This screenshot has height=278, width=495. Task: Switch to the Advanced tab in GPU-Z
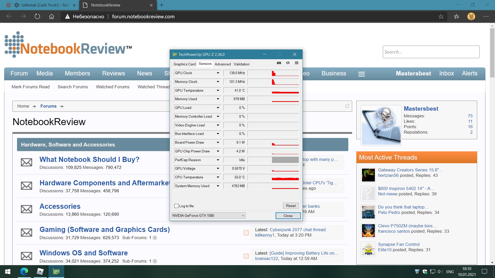pyautogui.click(x=222, y=64)
